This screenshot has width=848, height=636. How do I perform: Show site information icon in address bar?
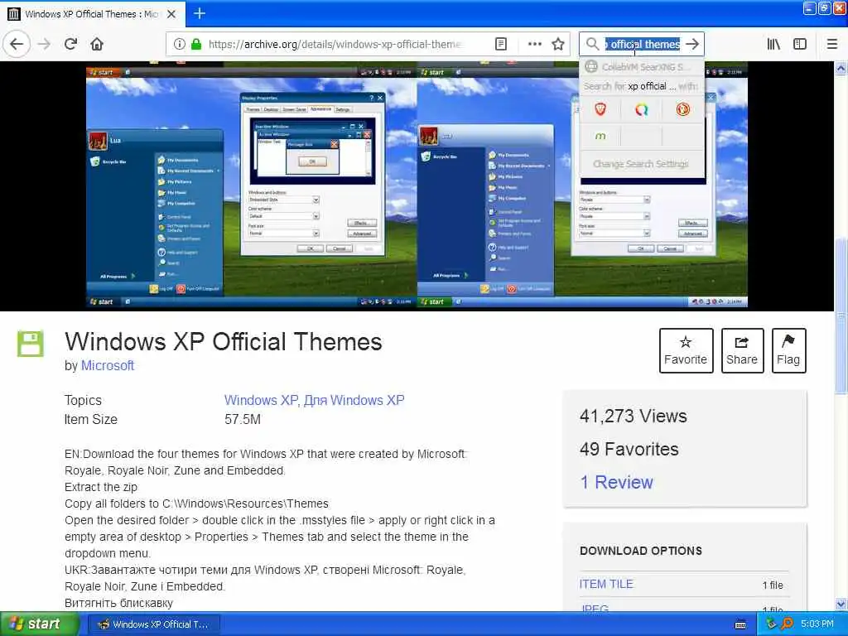179,44
